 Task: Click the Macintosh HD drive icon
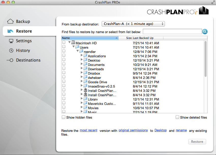point(73,43)
